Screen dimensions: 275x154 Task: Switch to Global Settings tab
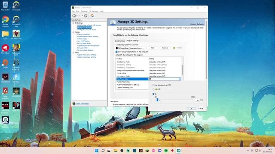click(x=120, y=41)
